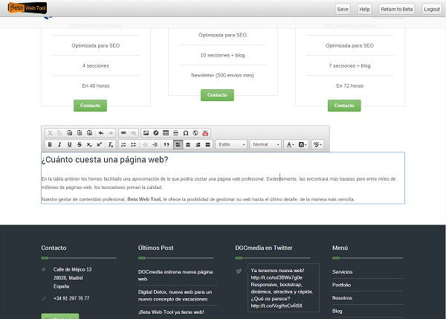446x319 pixels.
Task: Click the Save button in top bar
Action: click(343, 9)
